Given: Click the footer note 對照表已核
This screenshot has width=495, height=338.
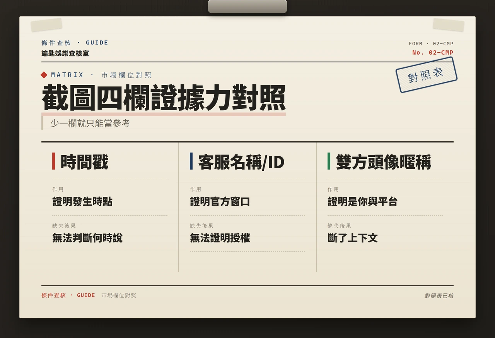Looking at the screenshot, I should coord(439,296).
